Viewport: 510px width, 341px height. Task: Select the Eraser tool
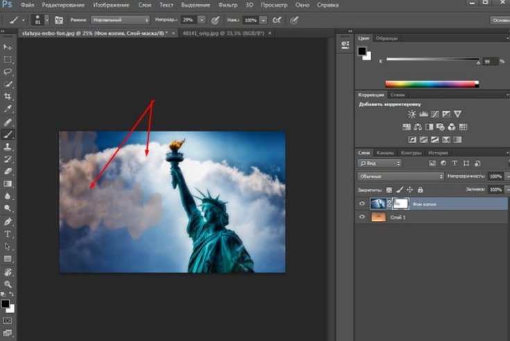(x=8, y=172)
